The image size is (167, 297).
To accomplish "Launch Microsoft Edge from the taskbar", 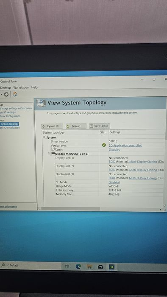I will coord(78,266).
